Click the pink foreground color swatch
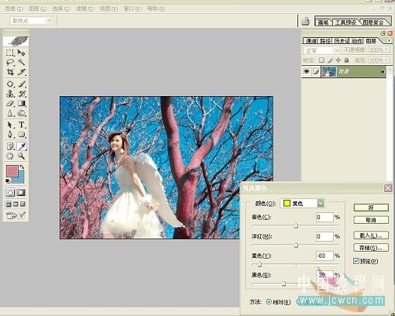Viewport: 395px width, 316px height. click(x=12, y=171)
